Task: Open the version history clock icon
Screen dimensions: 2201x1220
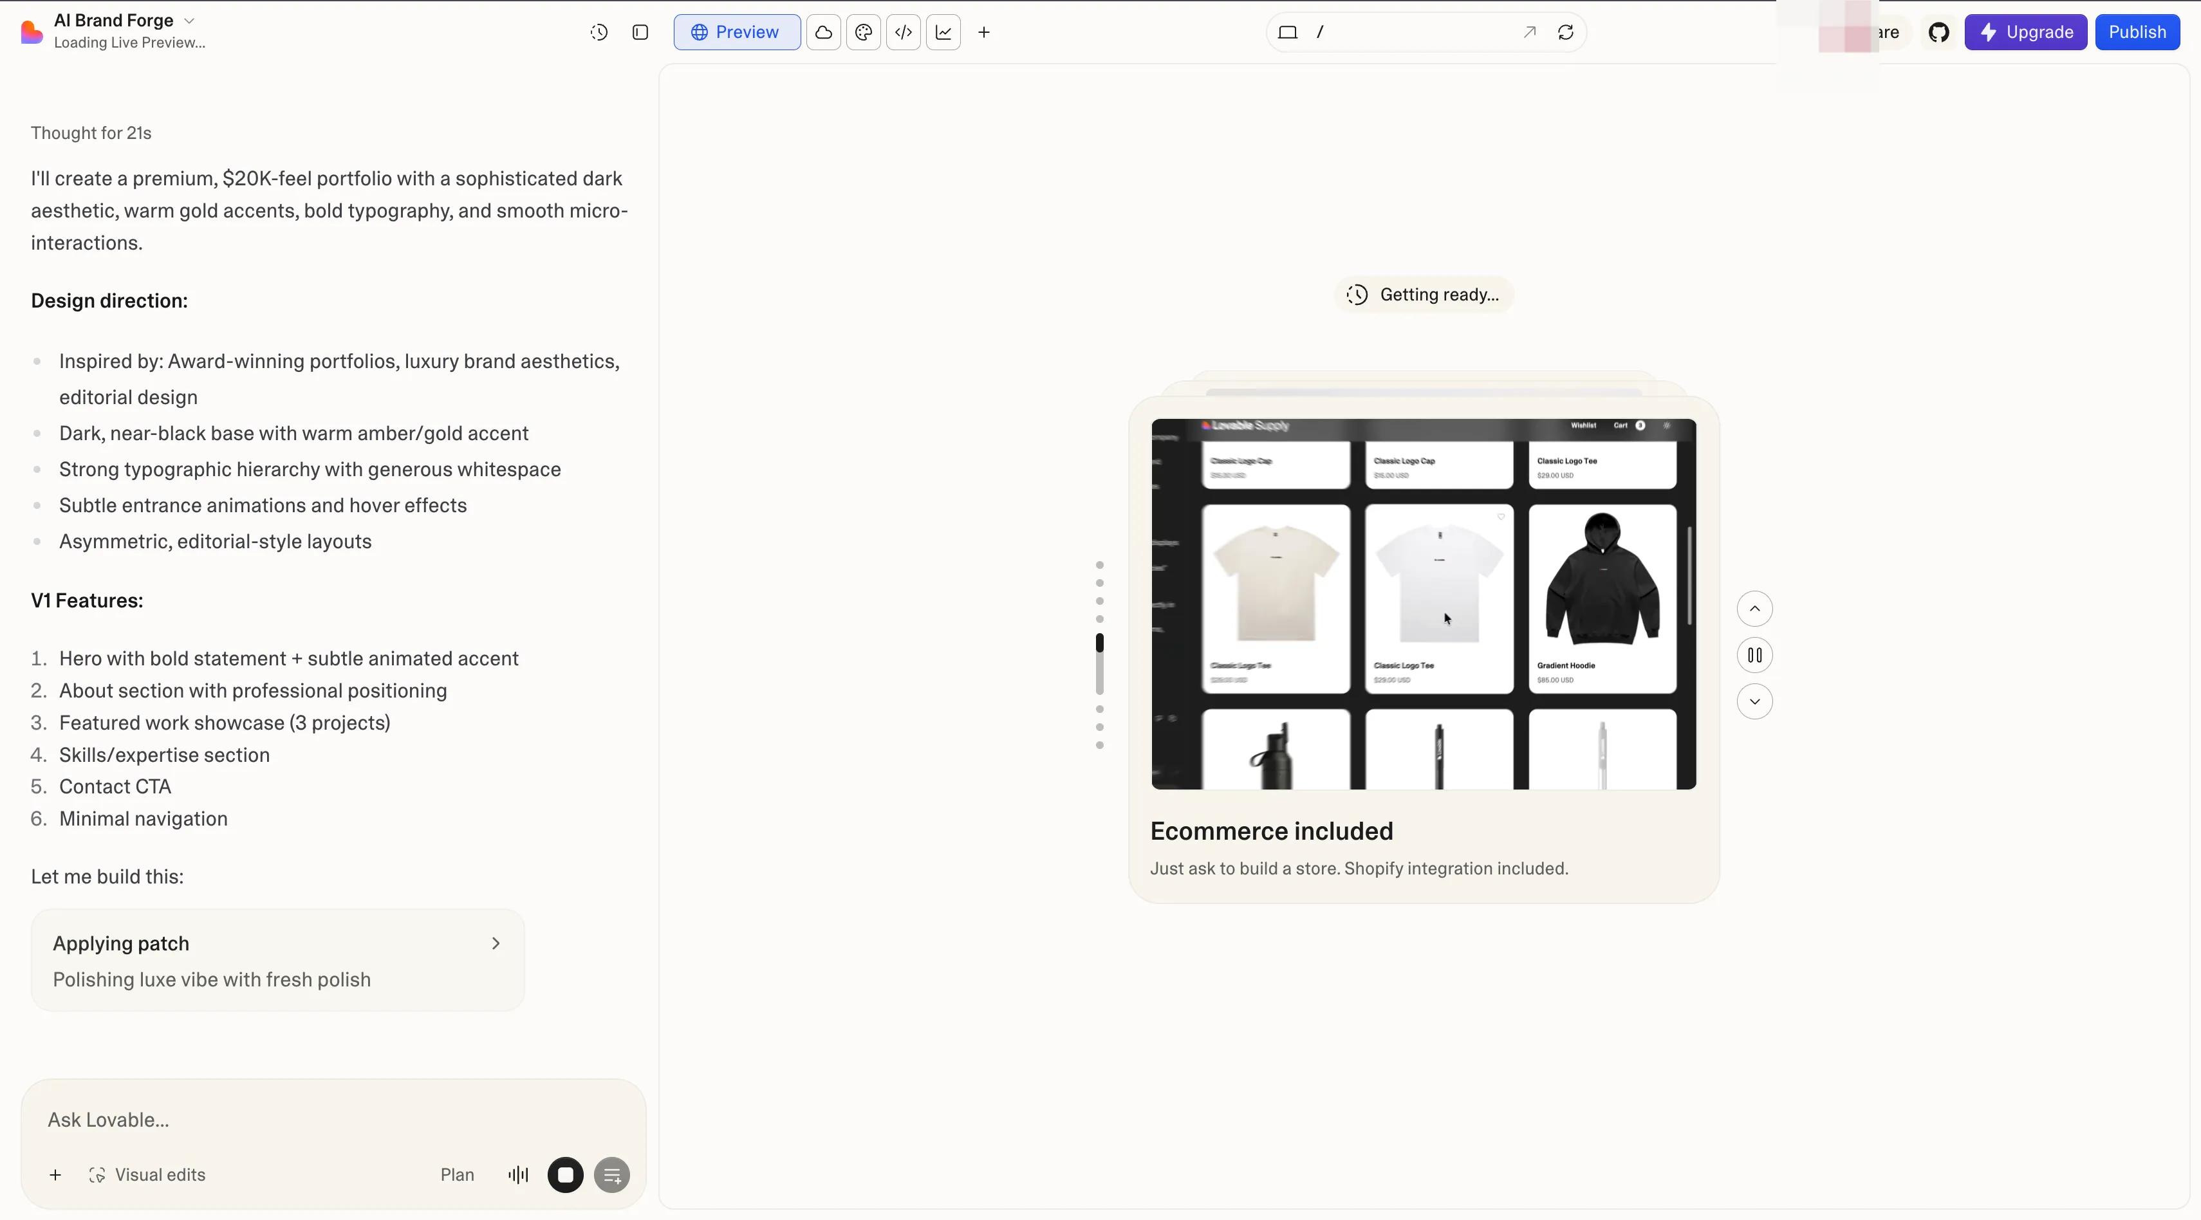Action: coord(599,32)
